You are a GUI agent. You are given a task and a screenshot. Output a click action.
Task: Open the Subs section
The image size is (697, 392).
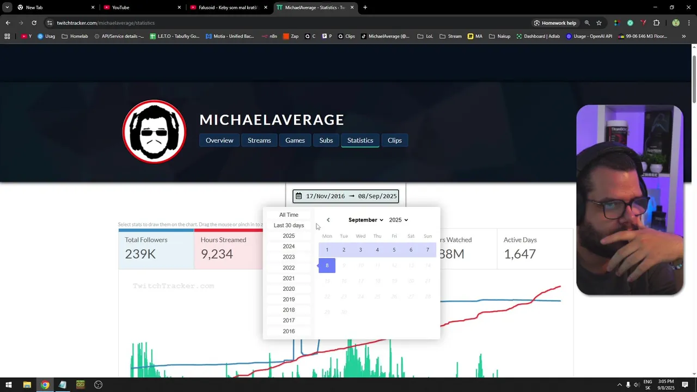coord(326,140)
